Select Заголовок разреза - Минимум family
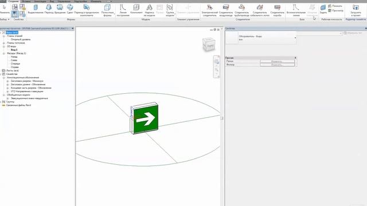The image size is (367, 206). tap(27, 81)
